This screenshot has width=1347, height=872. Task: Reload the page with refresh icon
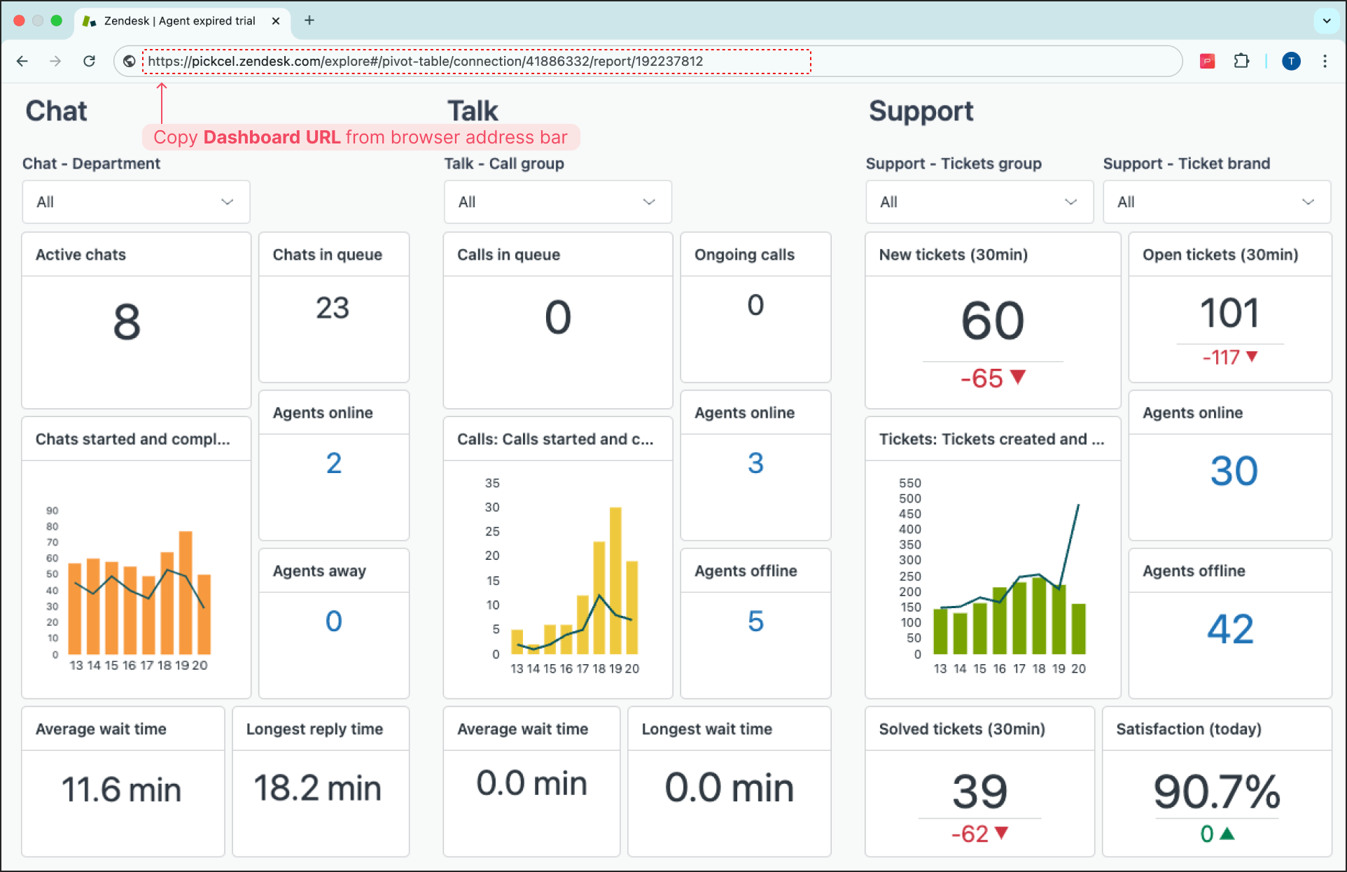[89, 62]
